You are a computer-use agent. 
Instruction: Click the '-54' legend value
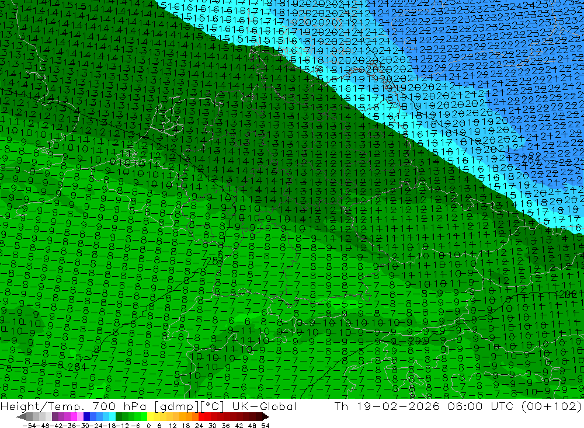(x=29, y=426)
